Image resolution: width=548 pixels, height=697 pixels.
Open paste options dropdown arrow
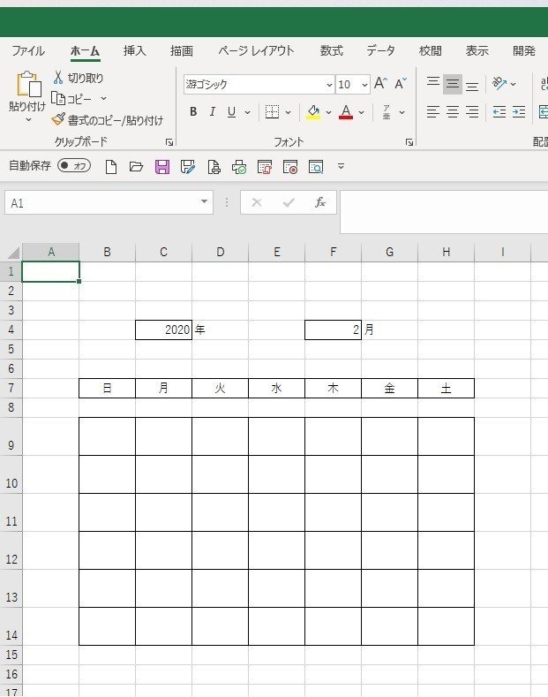(28, 119)
